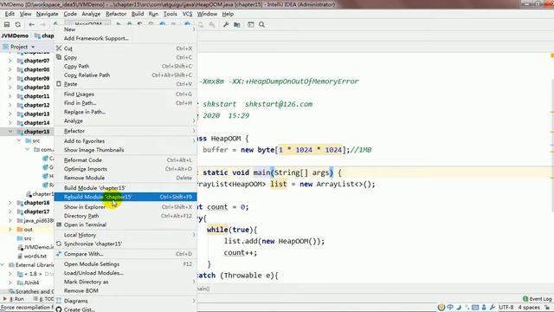Collapse the chapter15 module node

point(10,132)
